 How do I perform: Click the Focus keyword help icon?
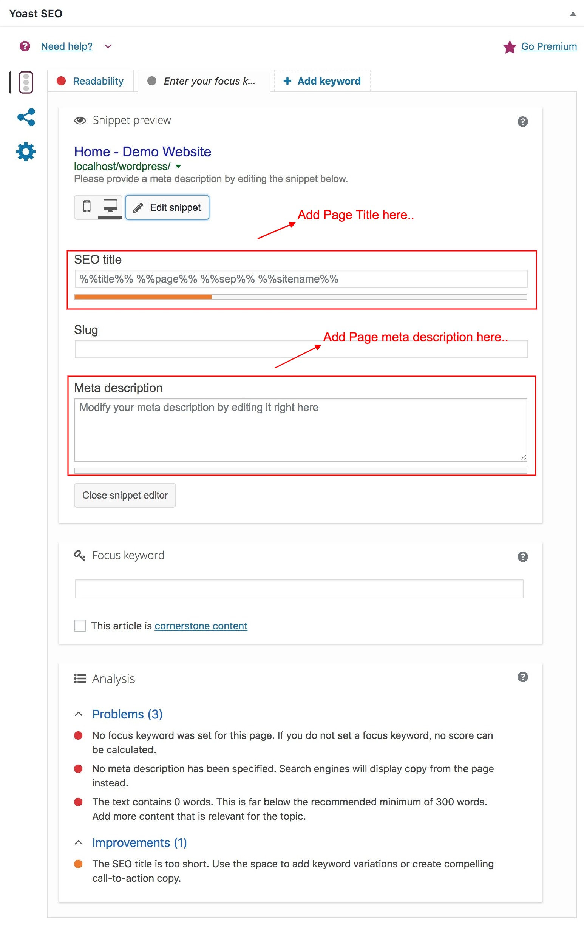pos(522,557)
